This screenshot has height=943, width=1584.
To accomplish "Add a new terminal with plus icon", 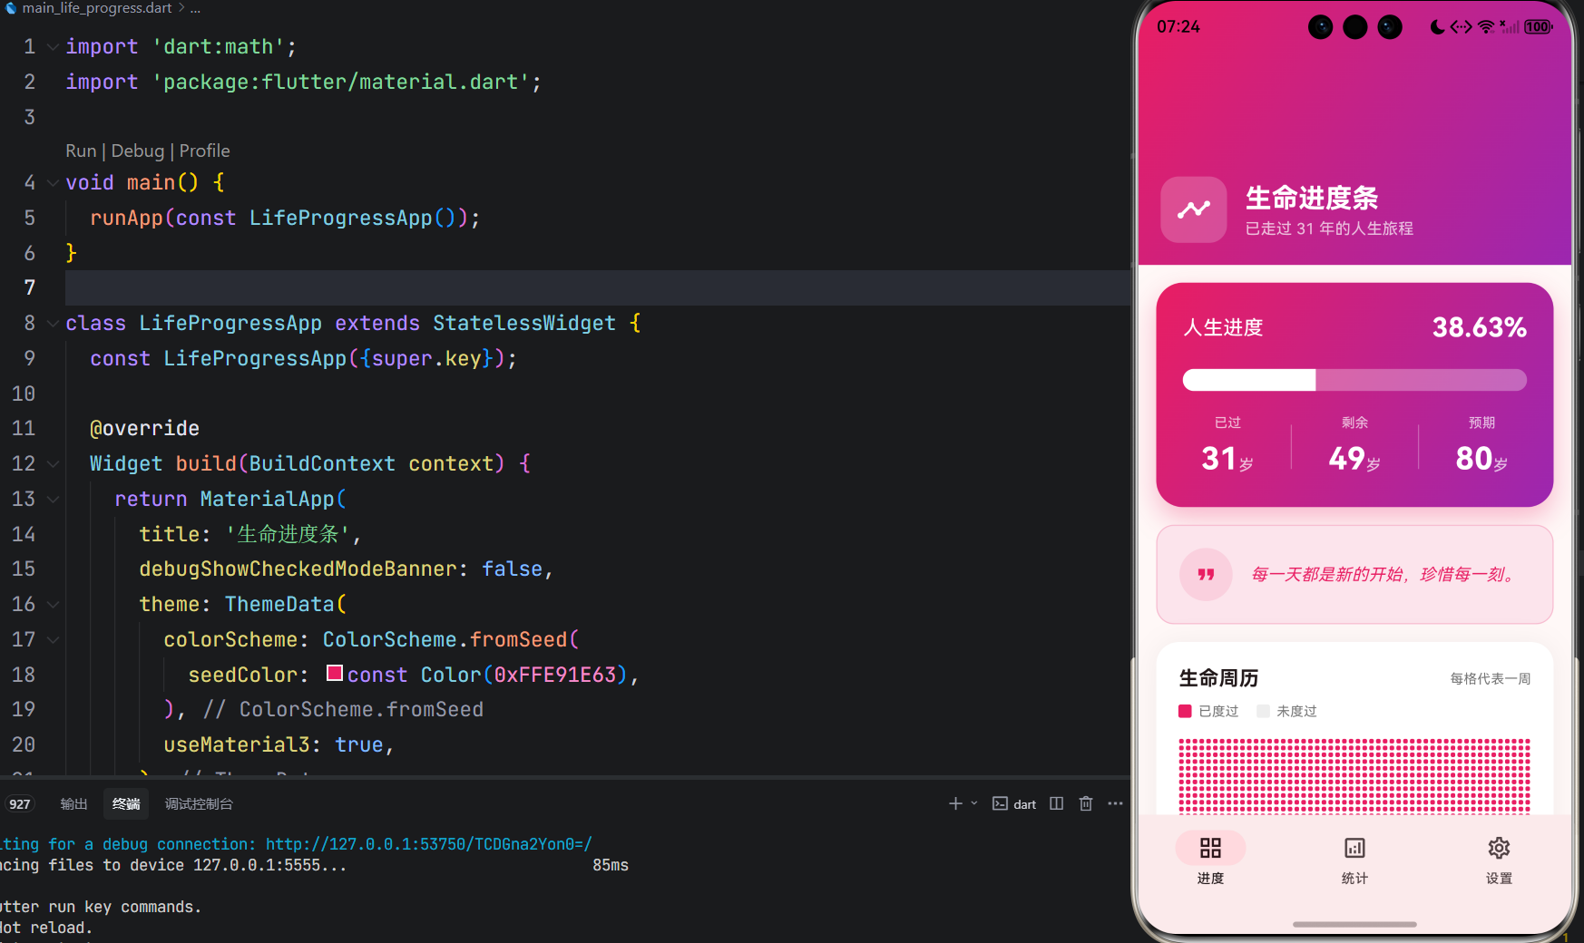I will (x=955, y=803).
